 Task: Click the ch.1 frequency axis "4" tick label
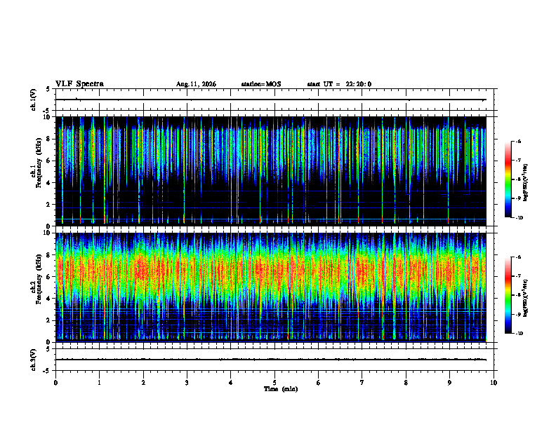49,183
